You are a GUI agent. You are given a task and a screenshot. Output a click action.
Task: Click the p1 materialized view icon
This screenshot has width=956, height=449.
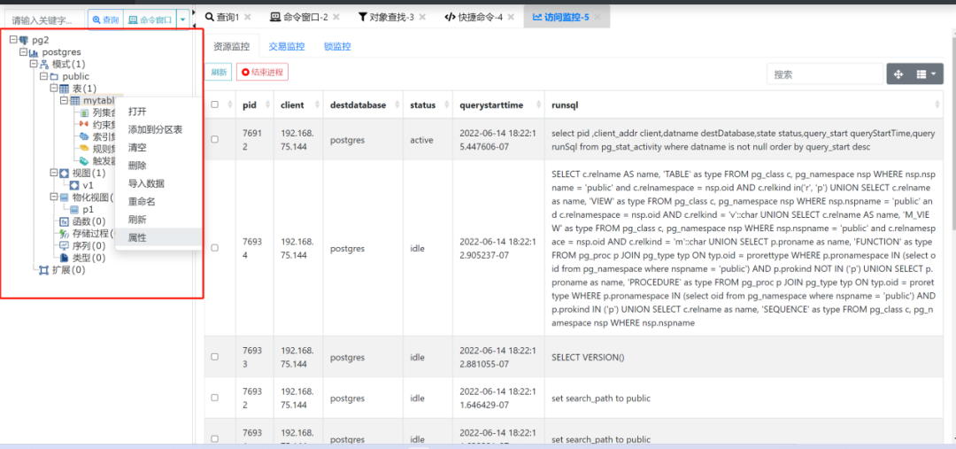tap(74, 209)
